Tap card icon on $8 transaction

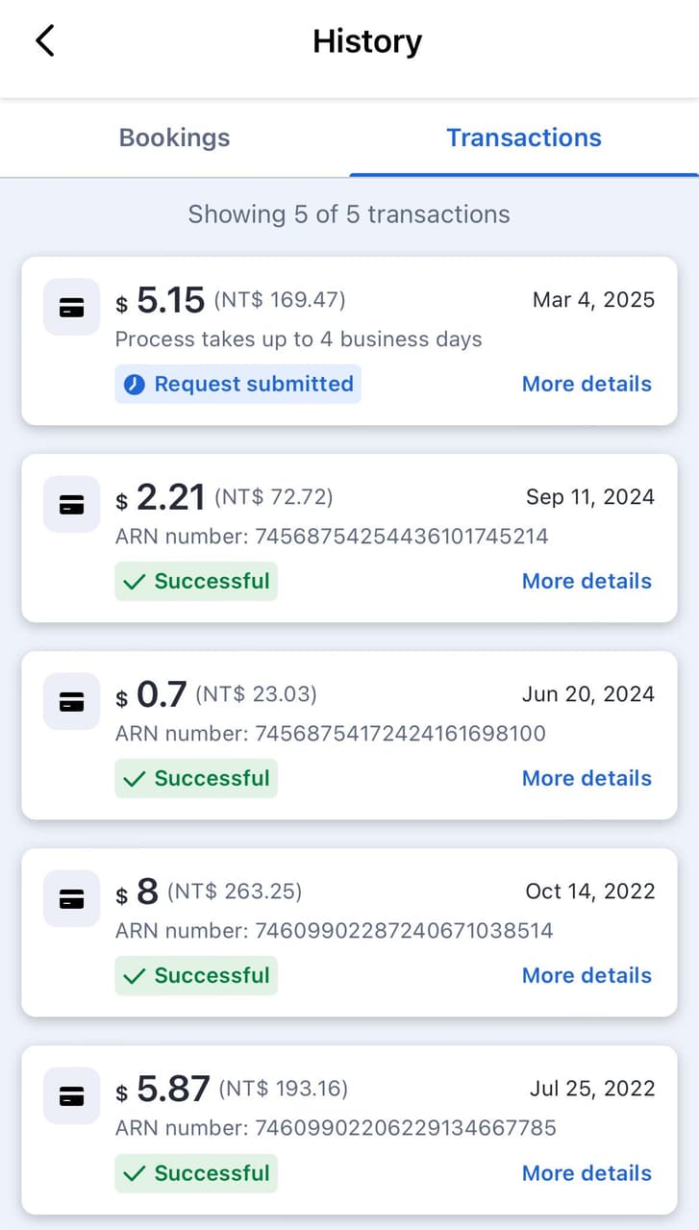click(71, 898)
